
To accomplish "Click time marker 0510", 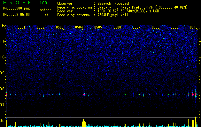I will pos(194,27).
